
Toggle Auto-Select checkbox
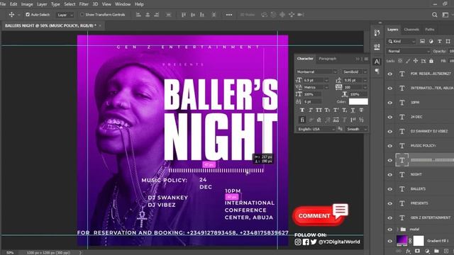tap(28, 14)
